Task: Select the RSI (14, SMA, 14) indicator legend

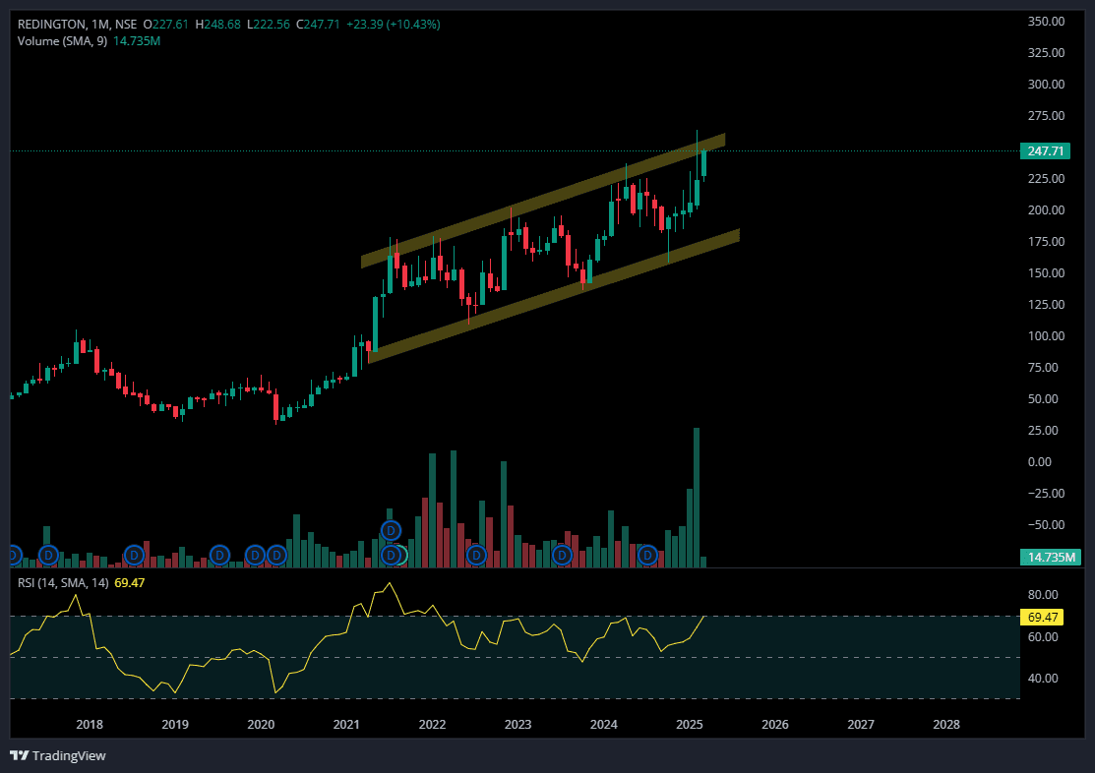Action: pos(63,583)
